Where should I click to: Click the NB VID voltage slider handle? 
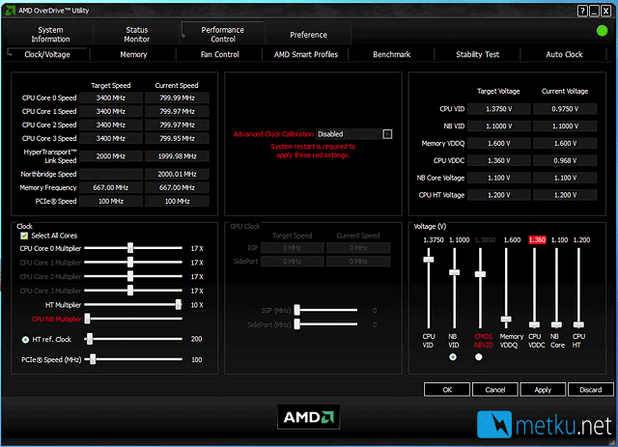coord(455,272)
